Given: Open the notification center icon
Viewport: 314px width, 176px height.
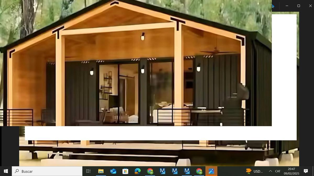Looking at the screenshot, I should [x=306, y=171].
